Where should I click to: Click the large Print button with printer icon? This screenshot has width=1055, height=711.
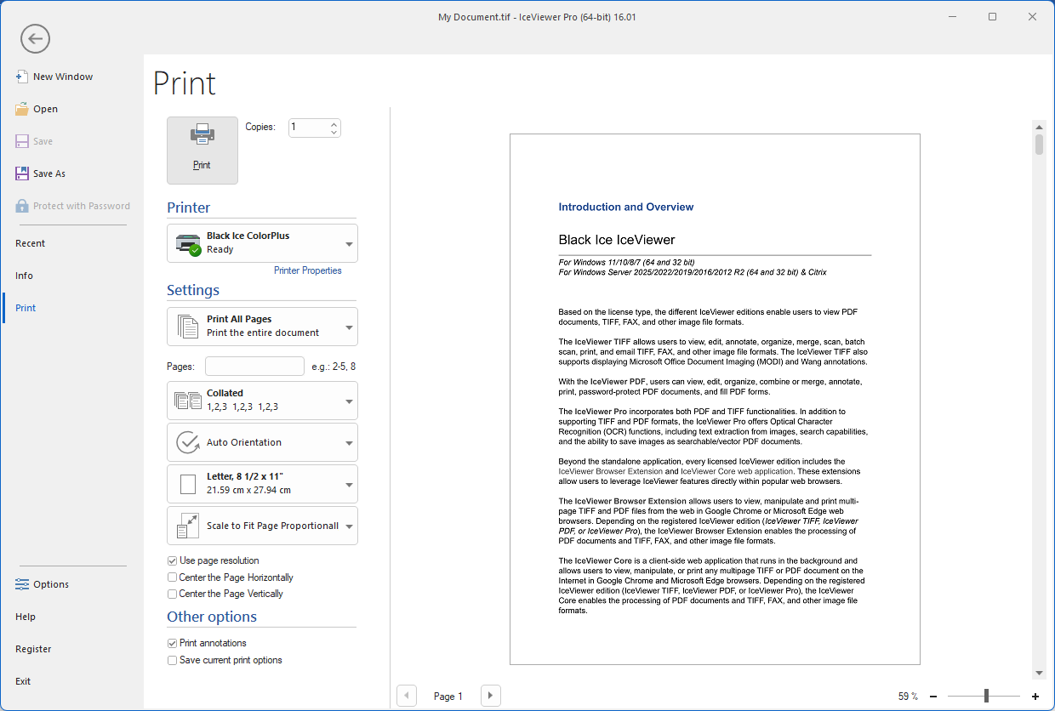pos(202,151)
